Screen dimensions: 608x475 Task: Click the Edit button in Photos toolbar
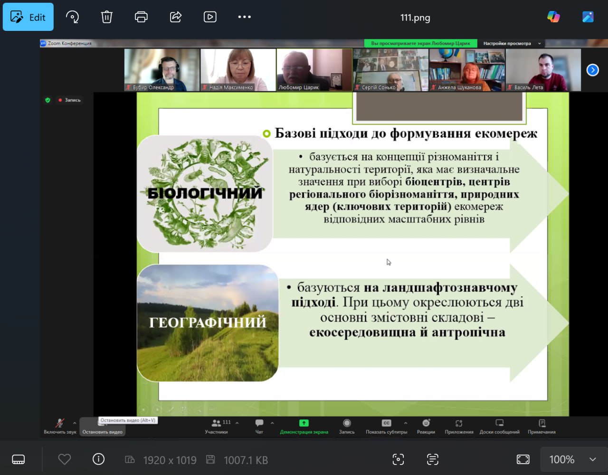click(28, 17)
